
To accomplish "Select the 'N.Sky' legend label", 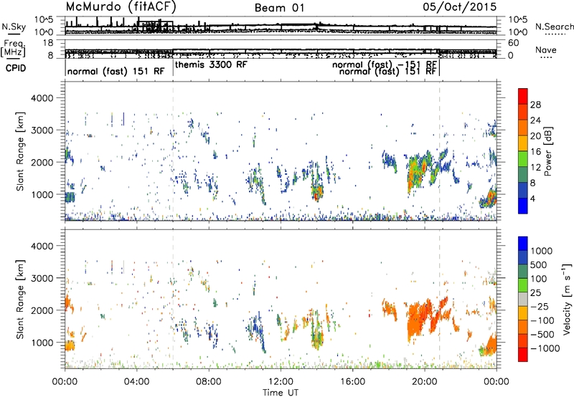I will click(x=14, y=27).
